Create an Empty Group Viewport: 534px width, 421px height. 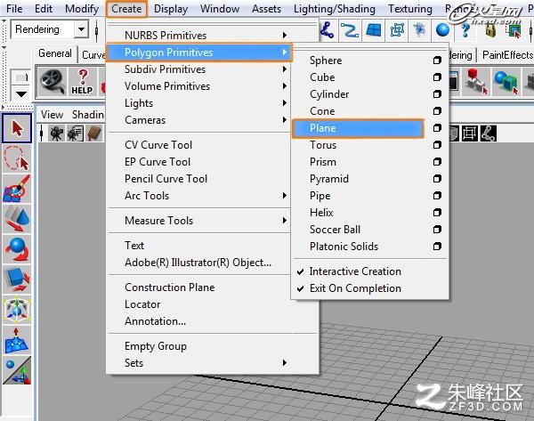[156, 346]
